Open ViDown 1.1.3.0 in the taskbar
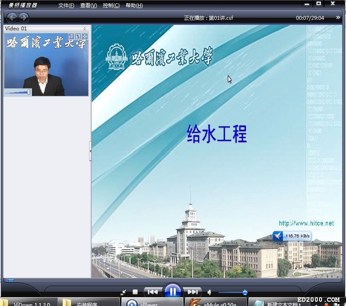Image resolution: width=346 pixels, height=306 pixels. (x=29, y=302)
